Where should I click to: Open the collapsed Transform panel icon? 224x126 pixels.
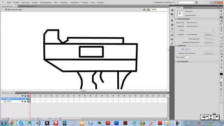coord(172,29)
